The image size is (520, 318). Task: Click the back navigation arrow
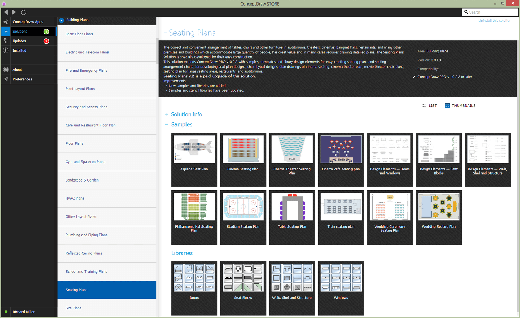[6, 12]
